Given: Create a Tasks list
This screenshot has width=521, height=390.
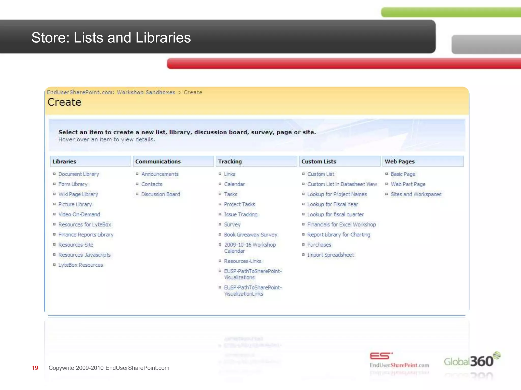Looking at the screenshot, I should coord(230,194).
